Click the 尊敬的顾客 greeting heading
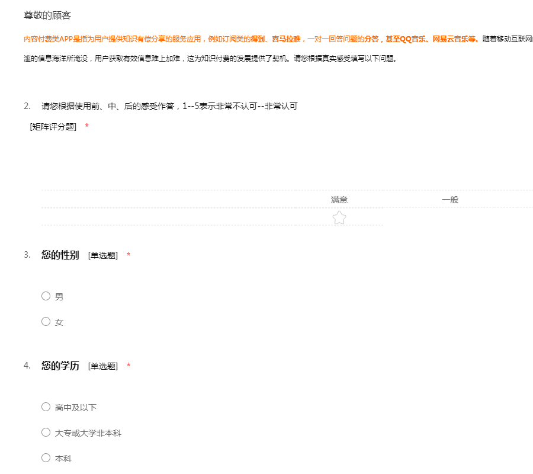The width and height of the screenshot is (533, 474). pyautogui.click(x=47, y=15)
